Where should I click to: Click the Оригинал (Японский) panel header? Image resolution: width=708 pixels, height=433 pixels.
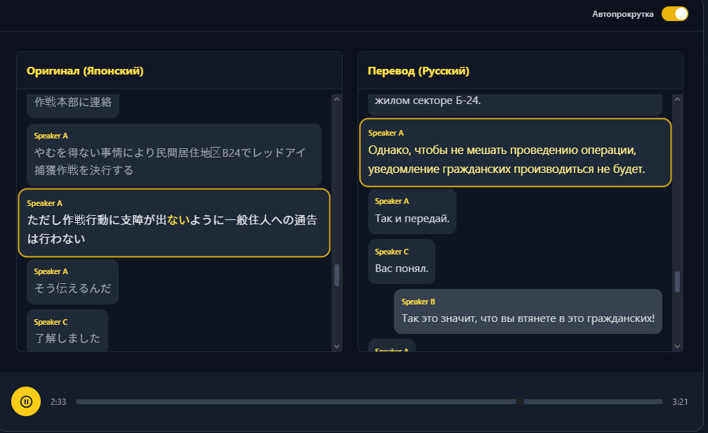point(85,71)
